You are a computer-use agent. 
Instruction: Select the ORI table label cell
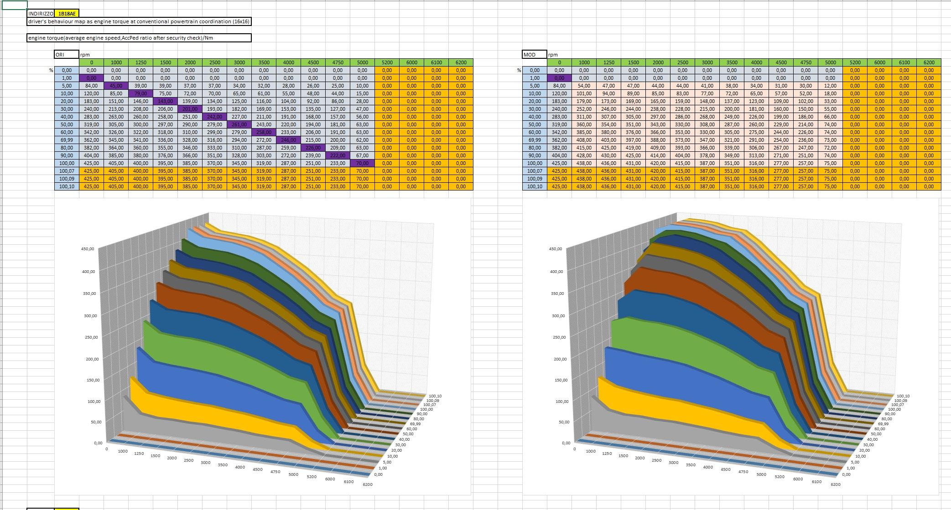(x=67, y=54)
